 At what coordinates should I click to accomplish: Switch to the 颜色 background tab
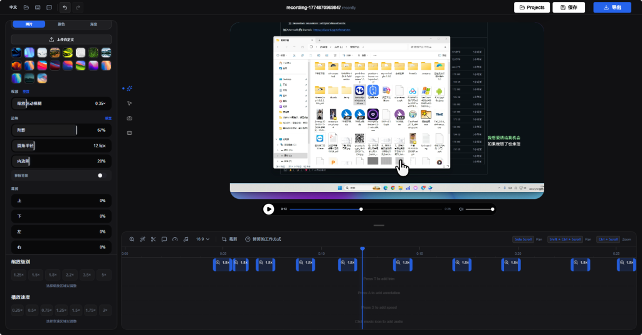point(61,24)
